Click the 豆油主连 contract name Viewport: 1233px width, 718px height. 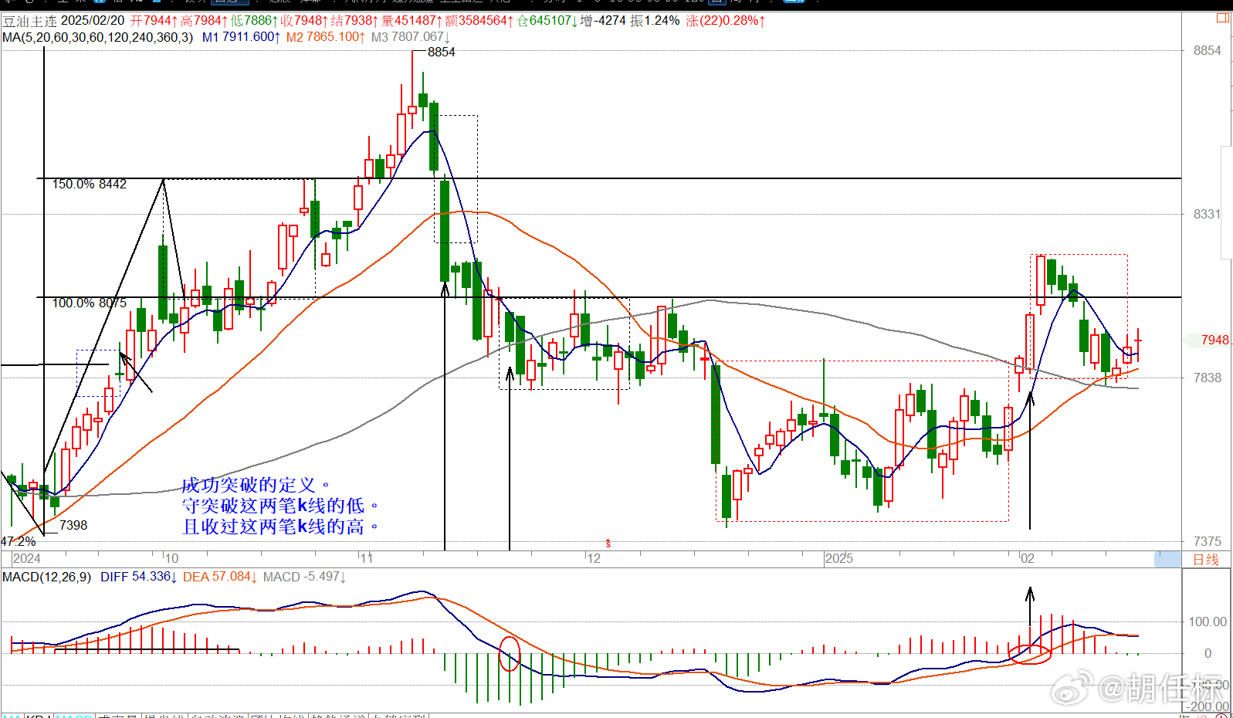pos(29,21)
